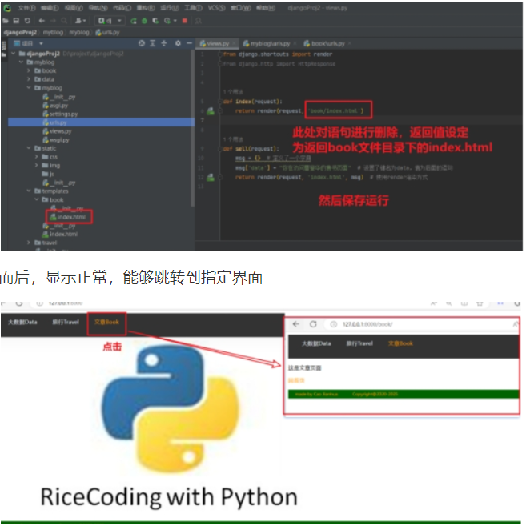Click the Expand All icon in project panel header
This screenshot has height=530, width=526.
coord(152,43)
